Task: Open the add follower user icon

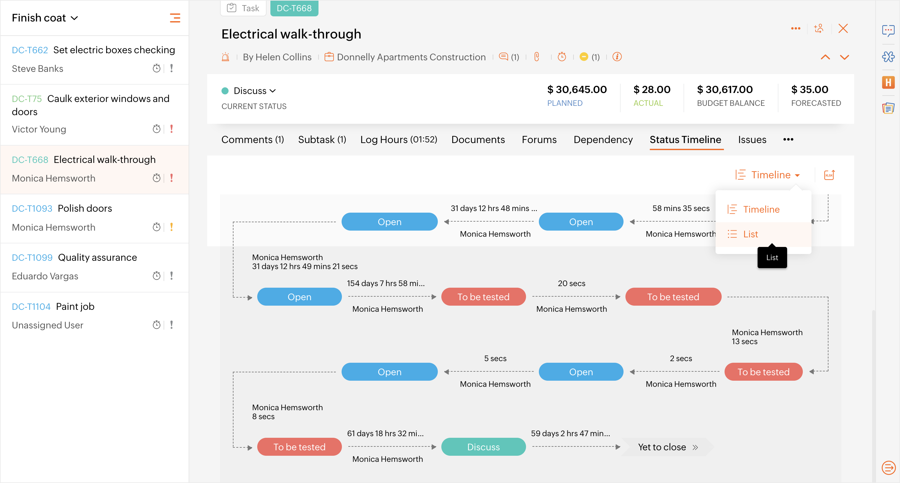Action: pyautogui.click(x=819, y=28)
